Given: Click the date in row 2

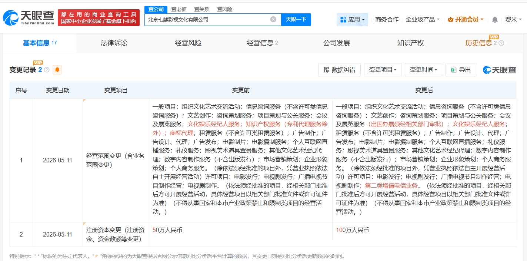Looking at the screenshot, I should [58, 234].
